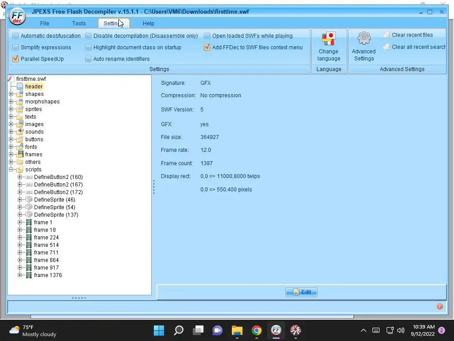Select the fonts folder icon
454x341 pixels.
pyautogui.click(x=20, y=147)
